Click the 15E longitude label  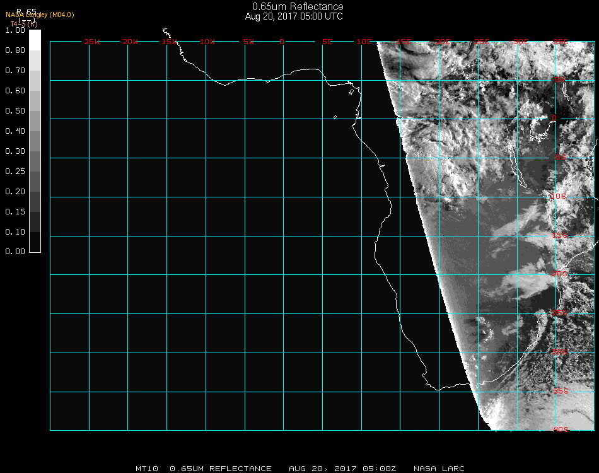(404, 42)
